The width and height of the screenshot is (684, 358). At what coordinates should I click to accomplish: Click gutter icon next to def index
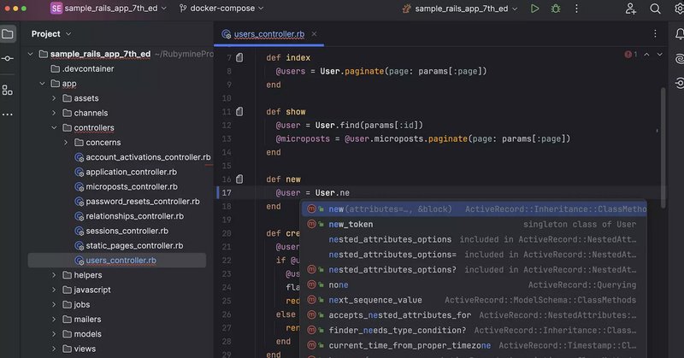(x=239, y=57)
